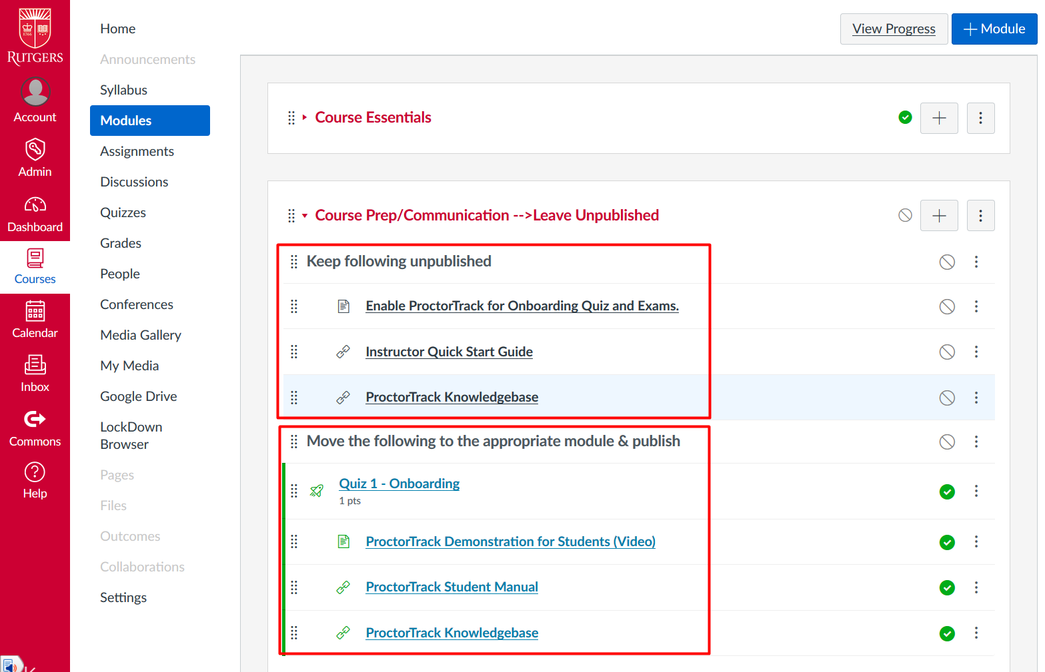Publish the Keep following unpublished header
This screenshot has width=1045, height=672.
tap(947, 262)
